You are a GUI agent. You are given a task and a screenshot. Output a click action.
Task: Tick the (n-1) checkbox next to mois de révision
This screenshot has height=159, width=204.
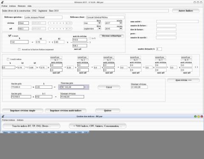[90, 38]
